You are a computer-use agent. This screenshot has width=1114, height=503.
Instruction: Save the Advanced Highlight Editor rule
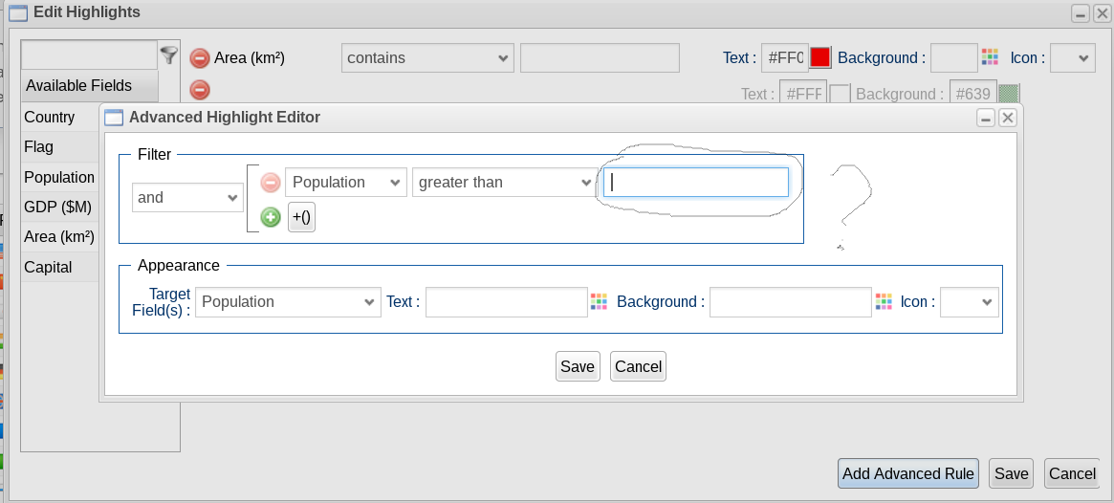click(578, 366)
